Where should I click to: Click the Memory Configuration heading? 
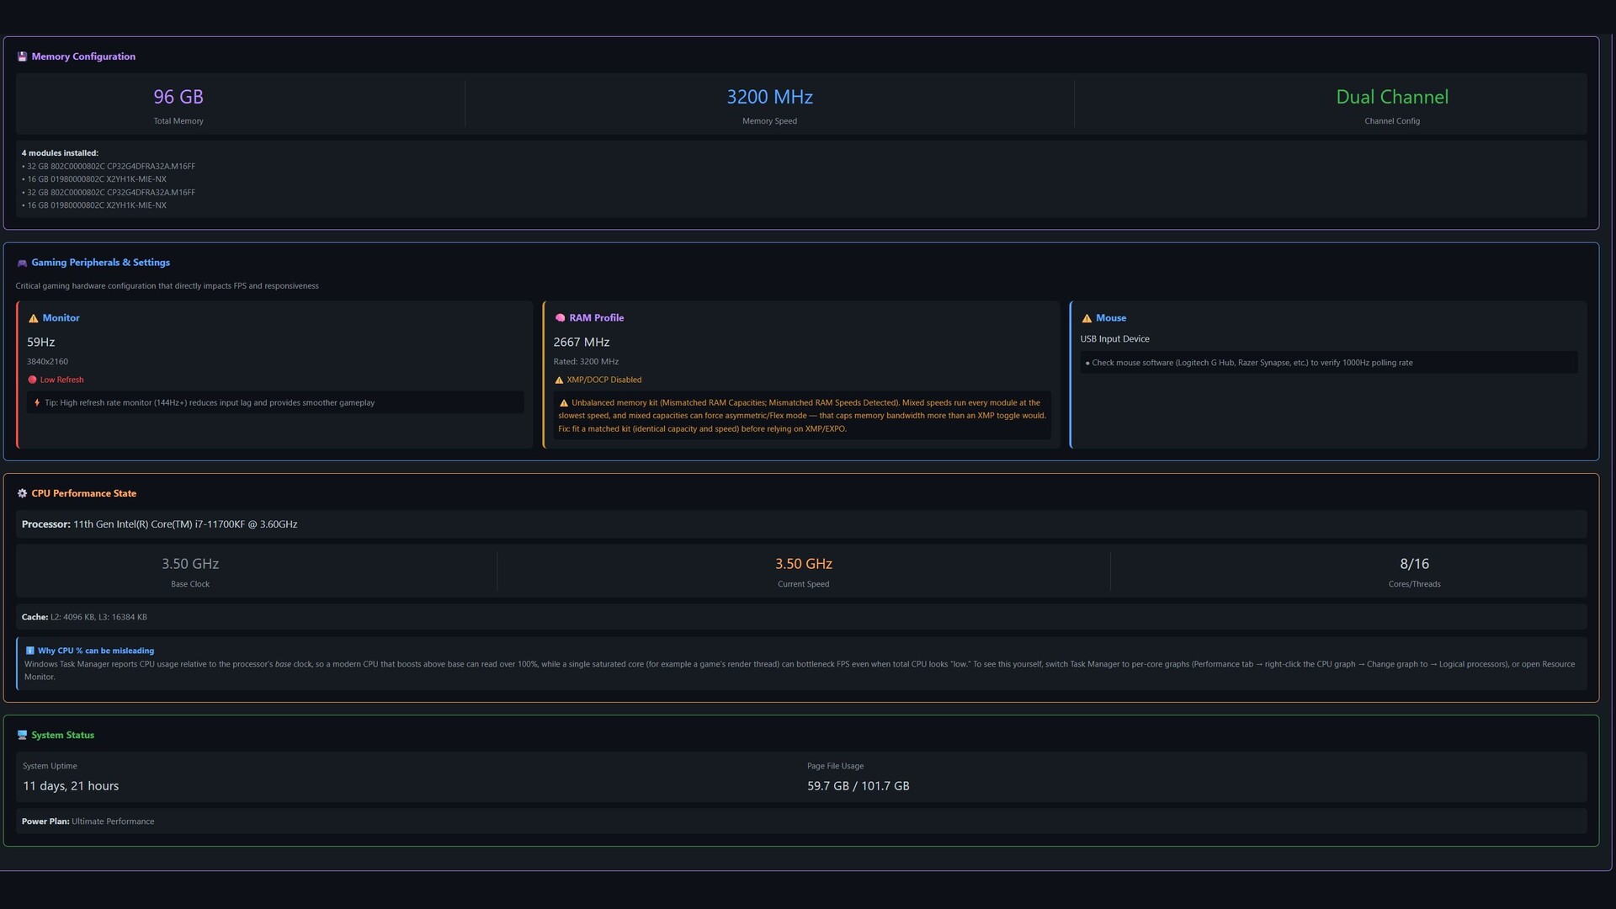[x=83, y=56]
